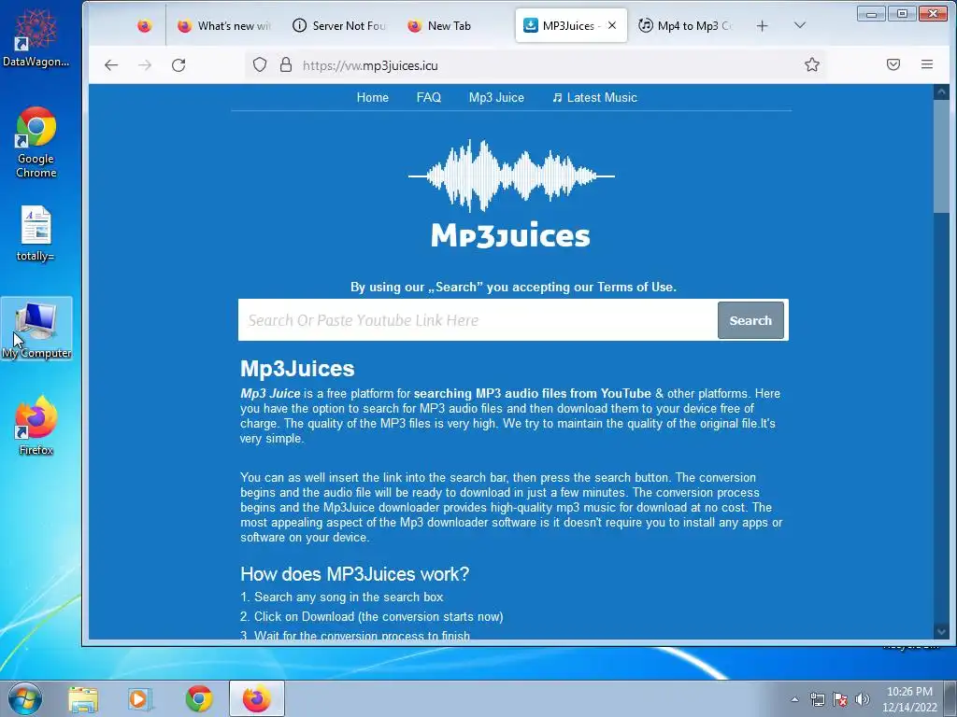Open the network tray icon

pos(817,699)
